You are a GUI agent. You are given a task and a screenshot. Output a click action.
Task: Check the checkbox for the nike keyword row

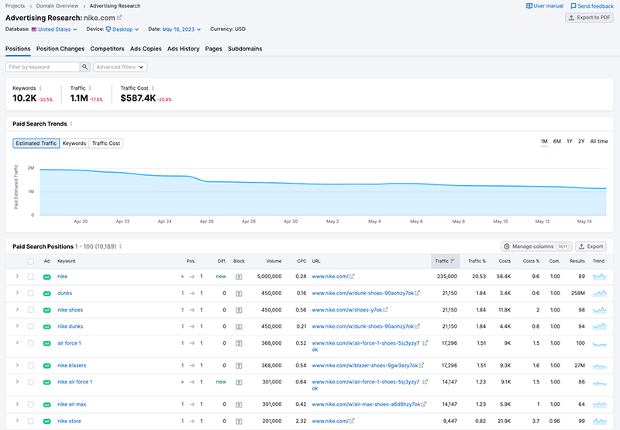pyautogui.click(x=31, y=277)
